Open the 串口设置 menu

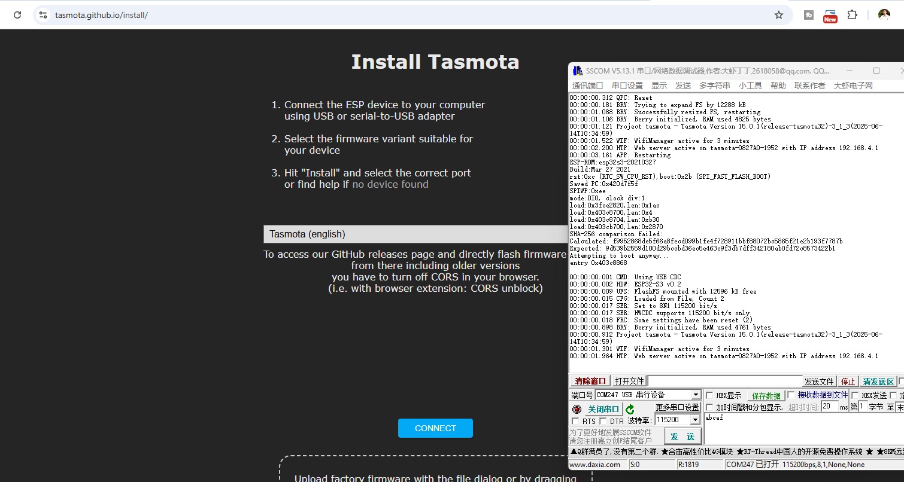click(627, 86)
